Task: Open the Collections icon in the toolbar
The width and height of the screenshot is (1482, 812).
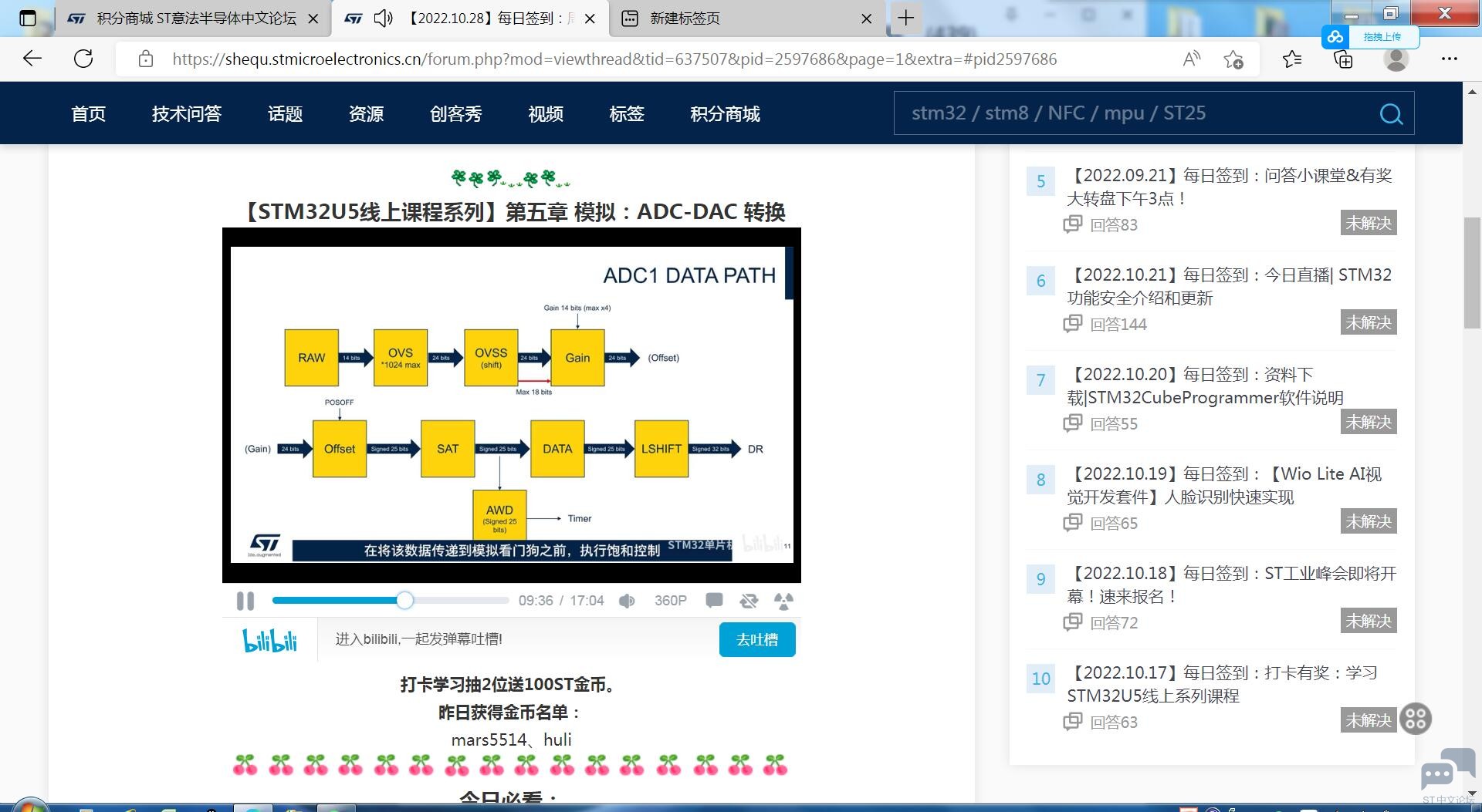Action: [1343, 59]
